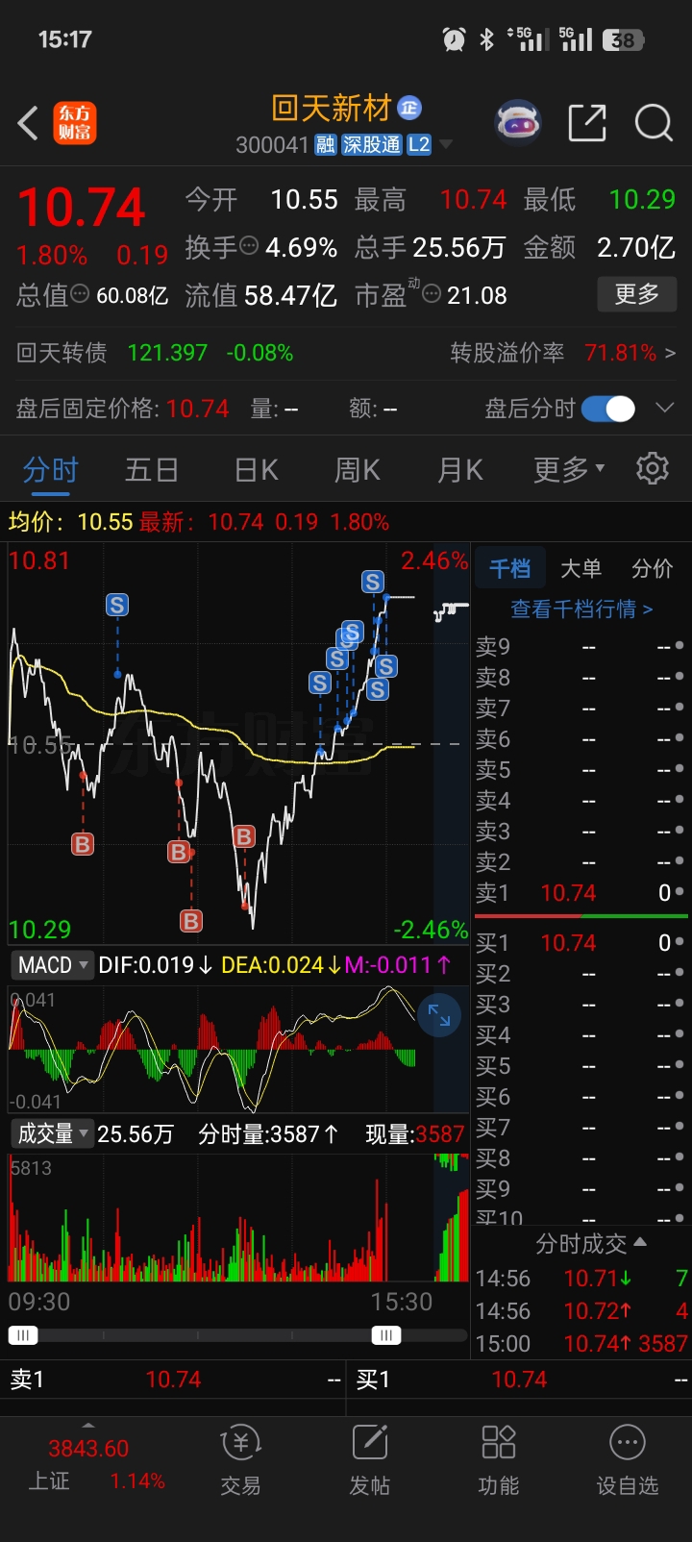This screenshot has height=1542, width=692.
Task: Open the 东方财富 logo icon
Action: [75, 123]
